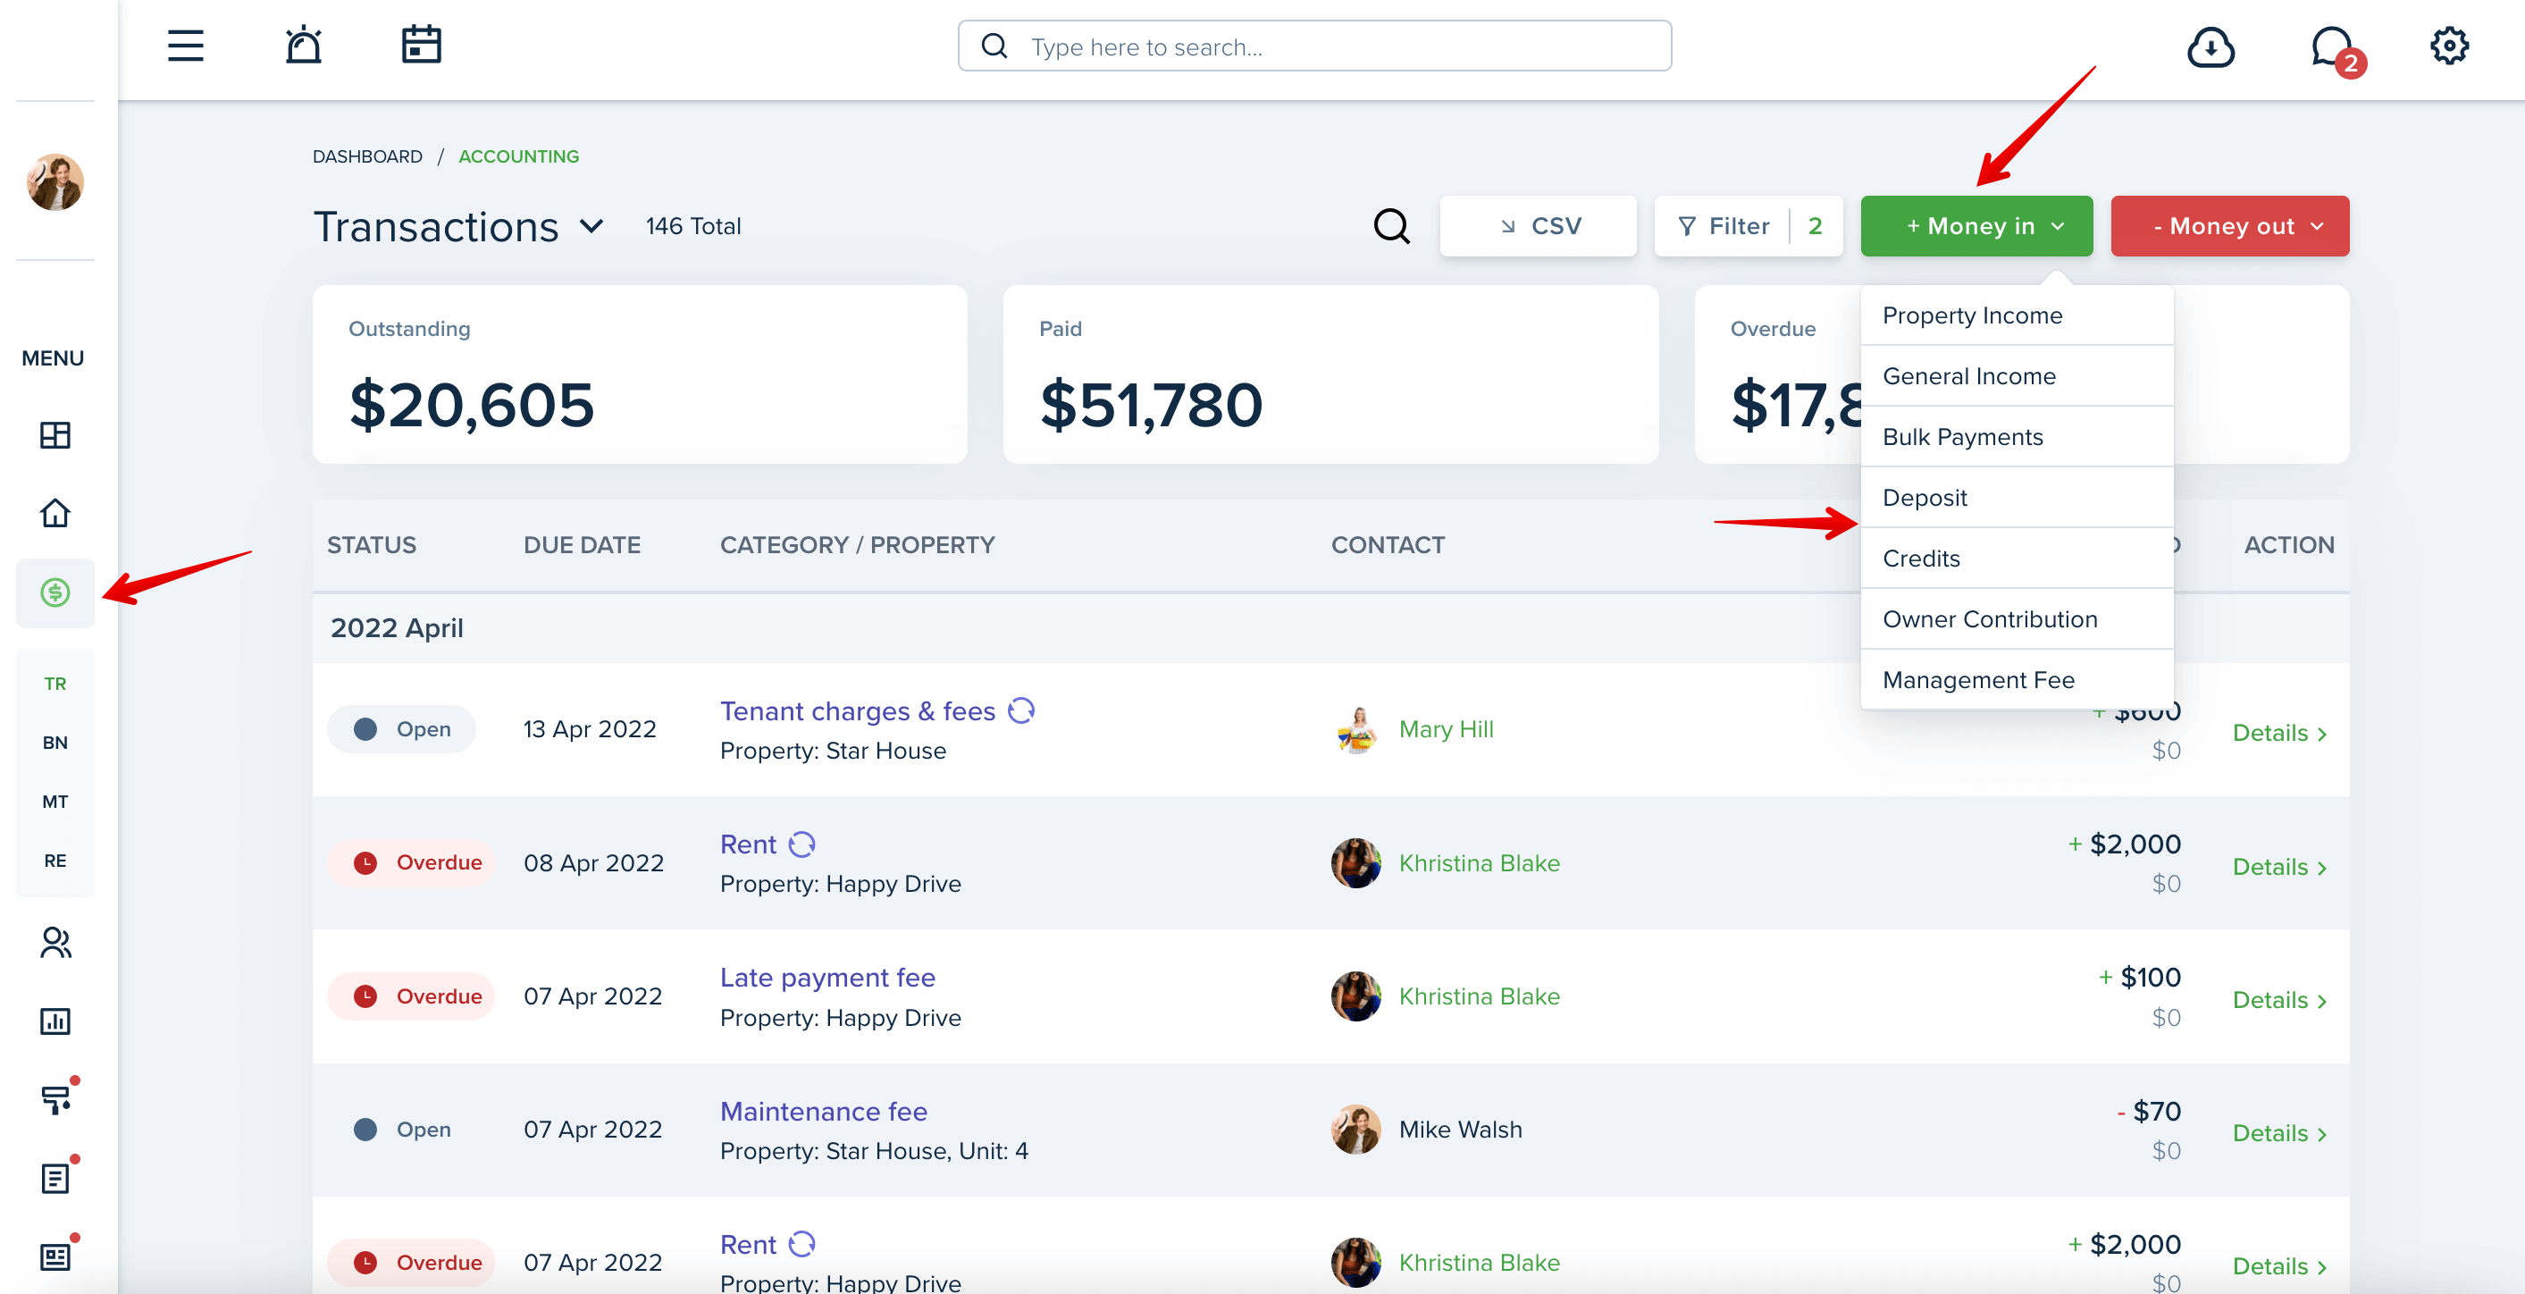Image resolution: width=2525 pixels, height=1294 pixels.
Task: Select the RE sidebar submenu item
Action: [x=55, y=860]
